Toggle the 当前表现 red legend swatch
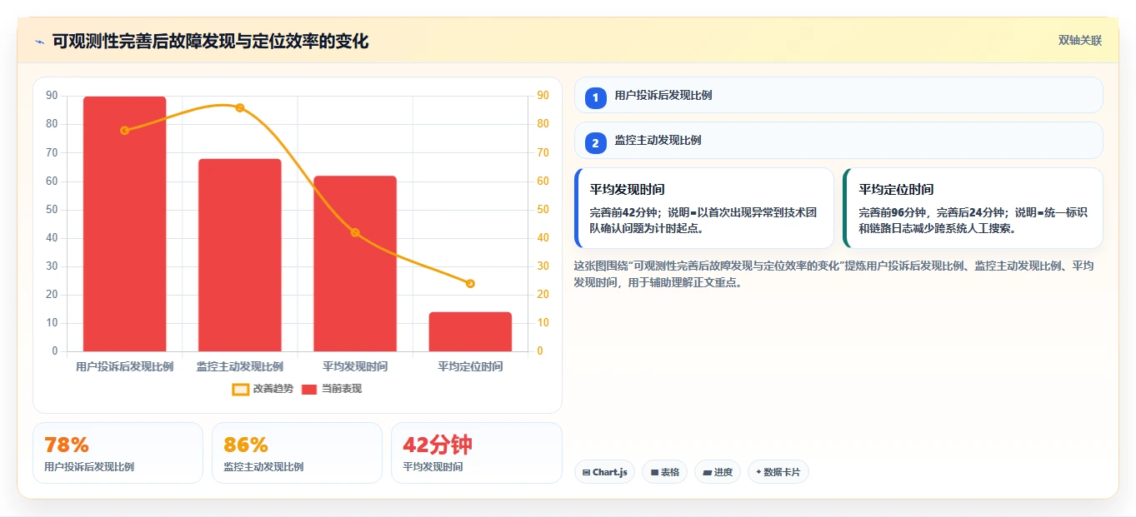This screenshot has height=517, width=1136. [309, 389]
